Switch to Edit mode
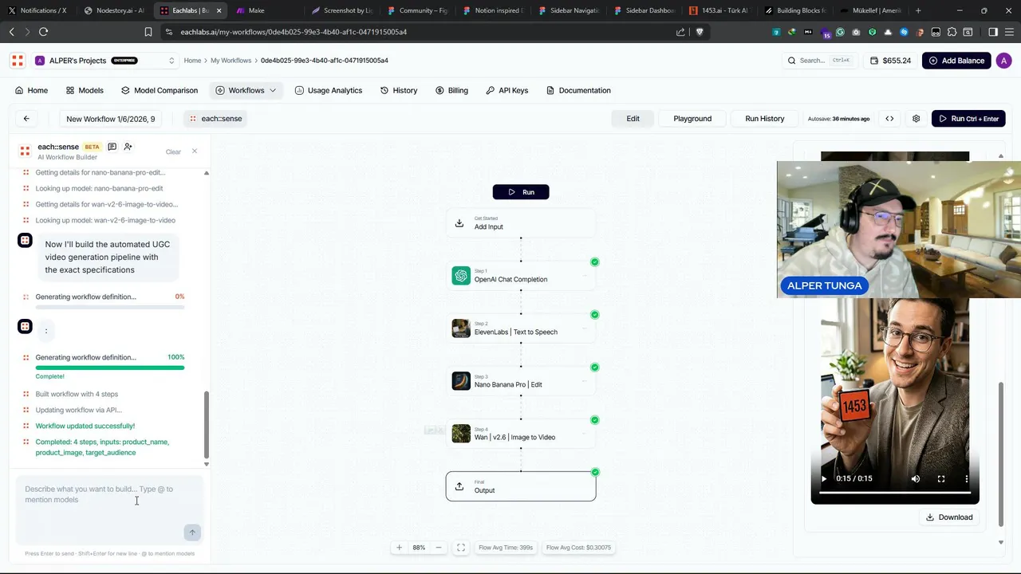 click(x=633, y=119)
